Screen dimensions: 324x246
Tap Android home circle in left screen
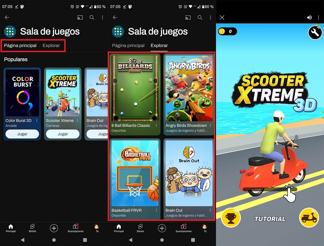pos(54,240)
